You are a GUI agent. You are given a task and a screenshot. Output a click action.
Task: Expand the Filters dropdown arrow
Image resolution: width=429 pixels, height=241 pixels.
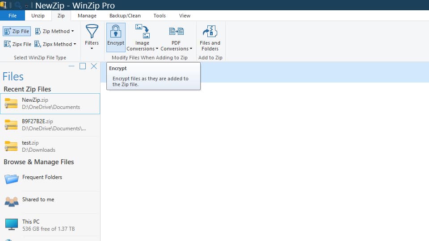92,49
